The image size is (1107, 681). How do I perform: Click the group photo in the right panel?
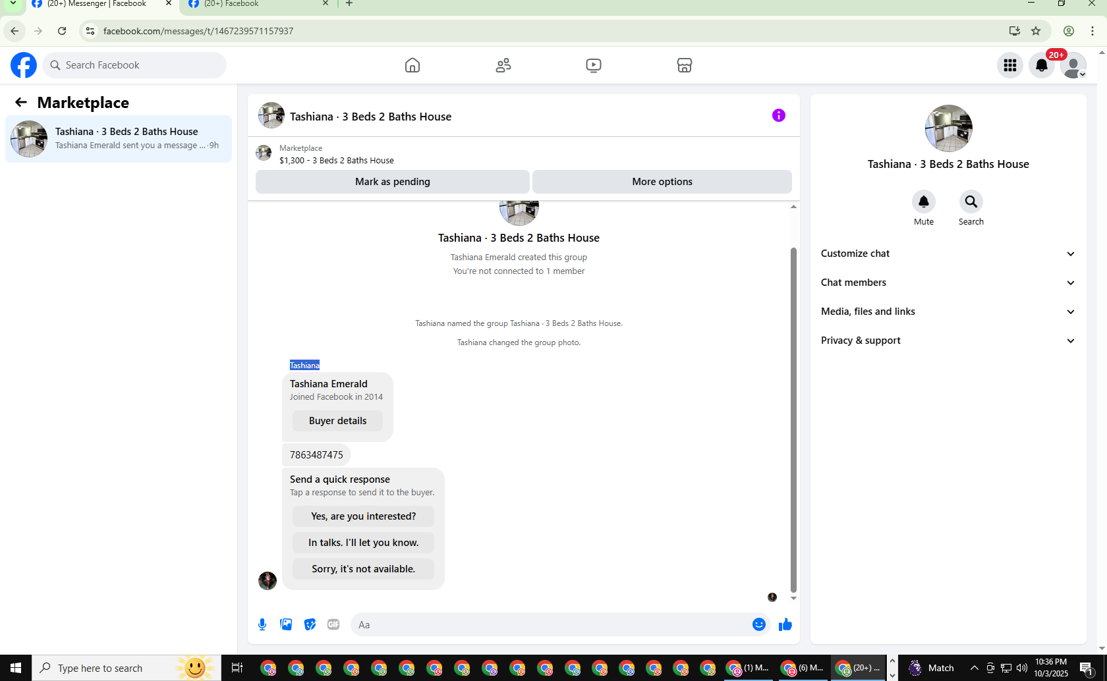point(948,128)
